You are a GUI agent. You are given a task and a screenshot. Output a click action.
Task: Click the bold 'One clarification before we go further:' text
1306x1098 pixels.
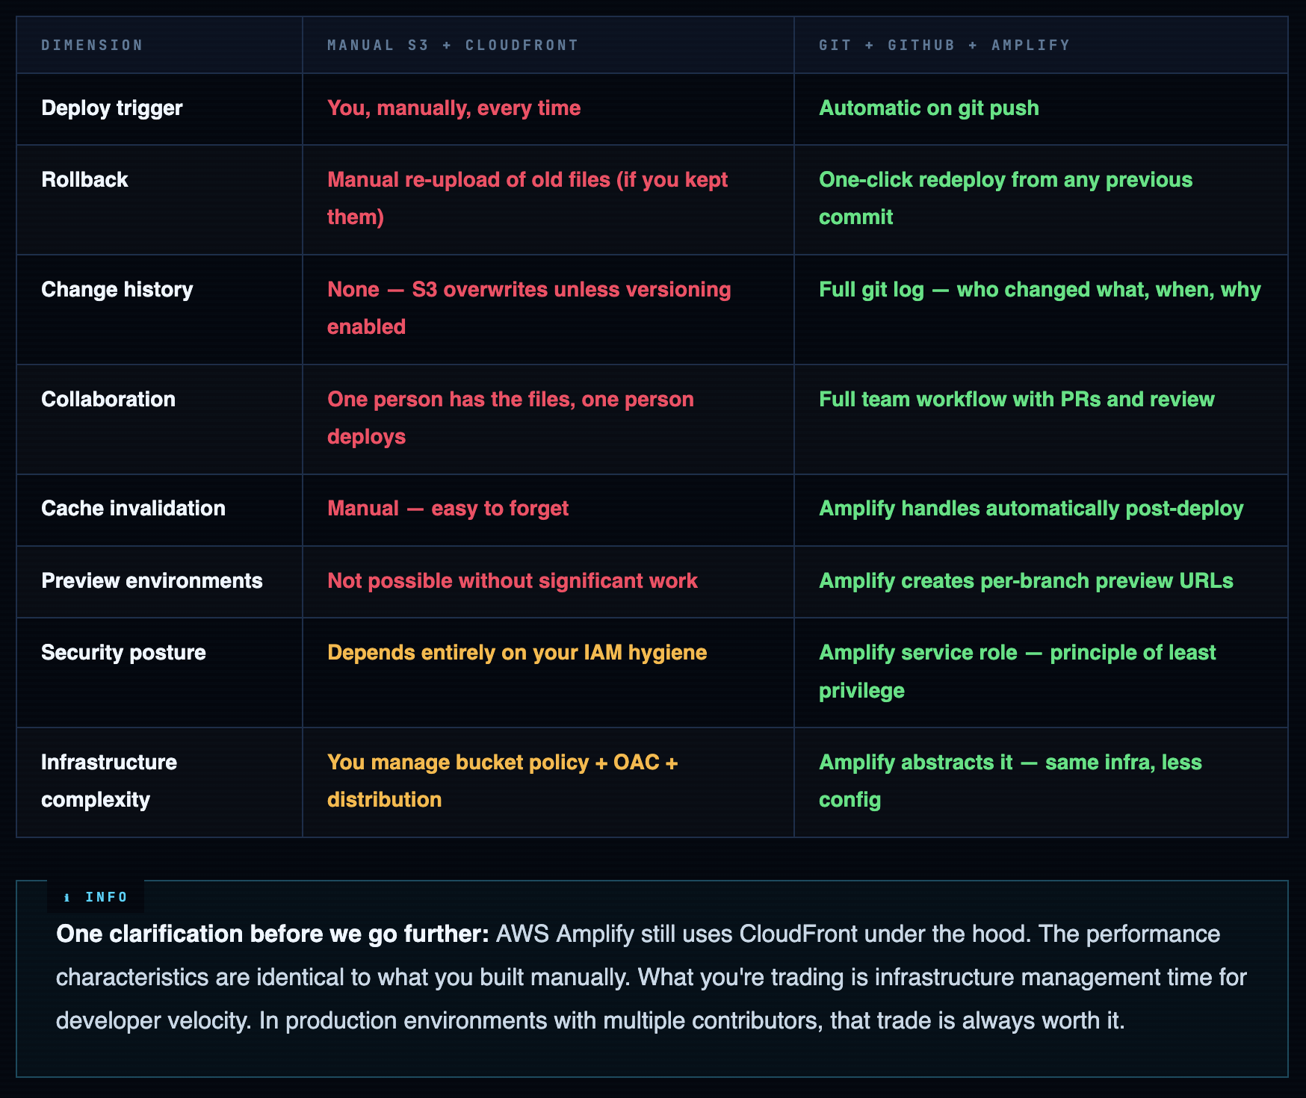click(272, 934)
